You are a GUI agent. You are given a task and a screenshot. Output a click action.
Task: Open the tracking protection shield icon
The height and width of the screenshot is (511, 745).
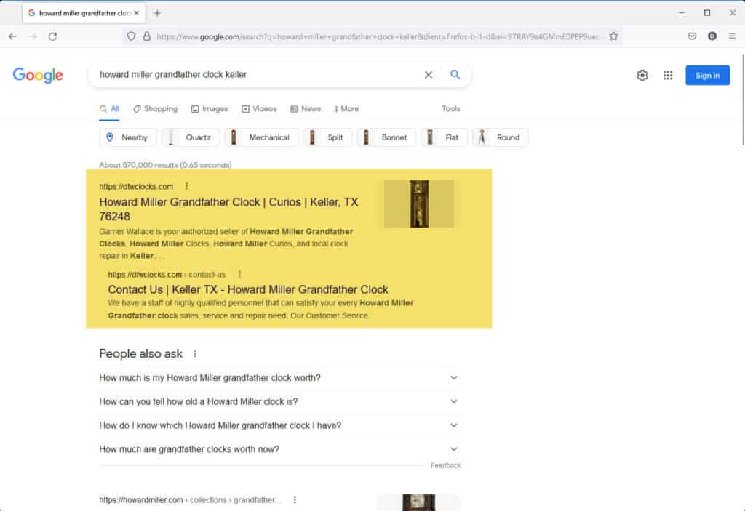point(131,36)
